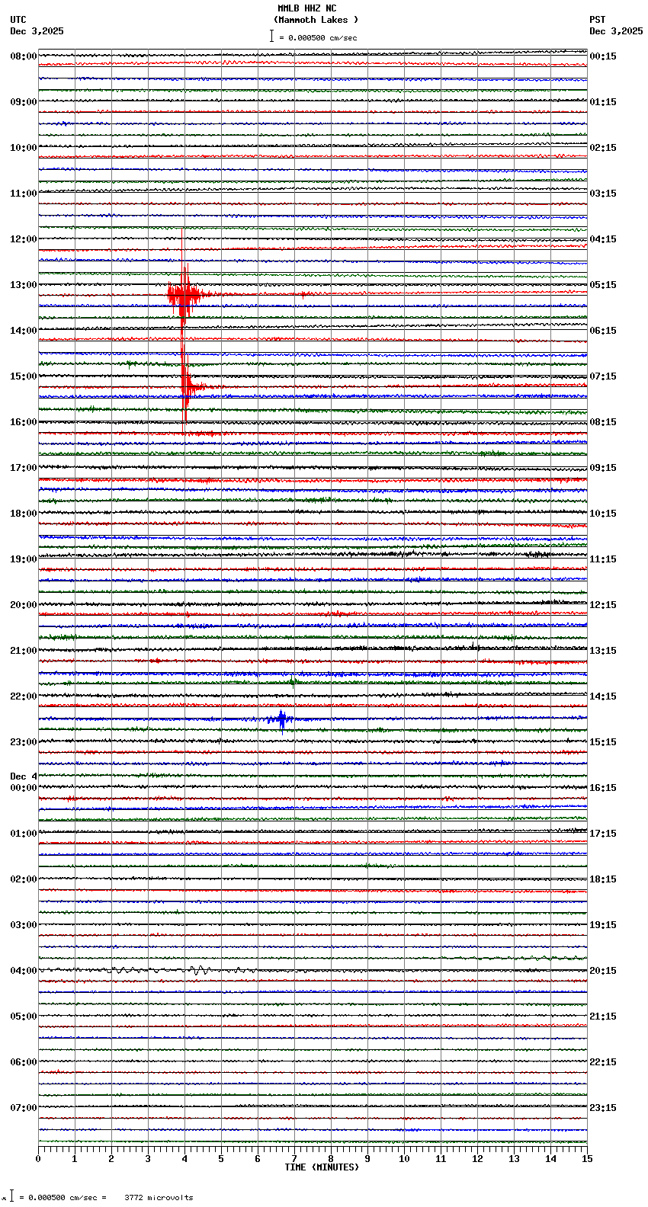648x1207 pixels.
Task: Click the 12:00 UTC time label
Action: coord(23,239)
